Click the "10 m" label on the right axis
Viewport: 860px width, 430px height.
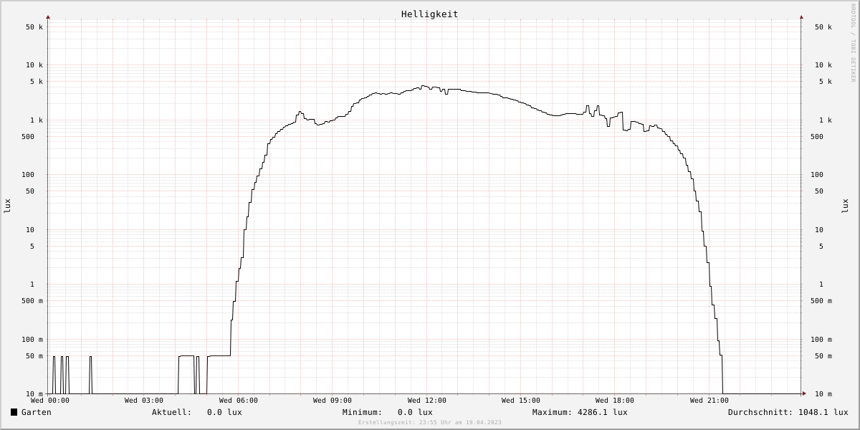tap(823, 394)
